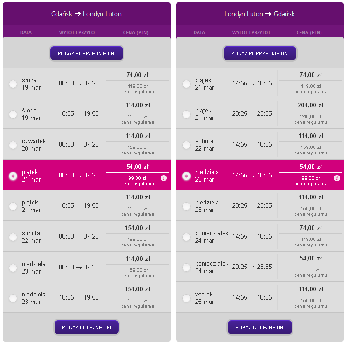Choose czwartek 20 mar 06:00 flight radio

(x=13, y=145)
